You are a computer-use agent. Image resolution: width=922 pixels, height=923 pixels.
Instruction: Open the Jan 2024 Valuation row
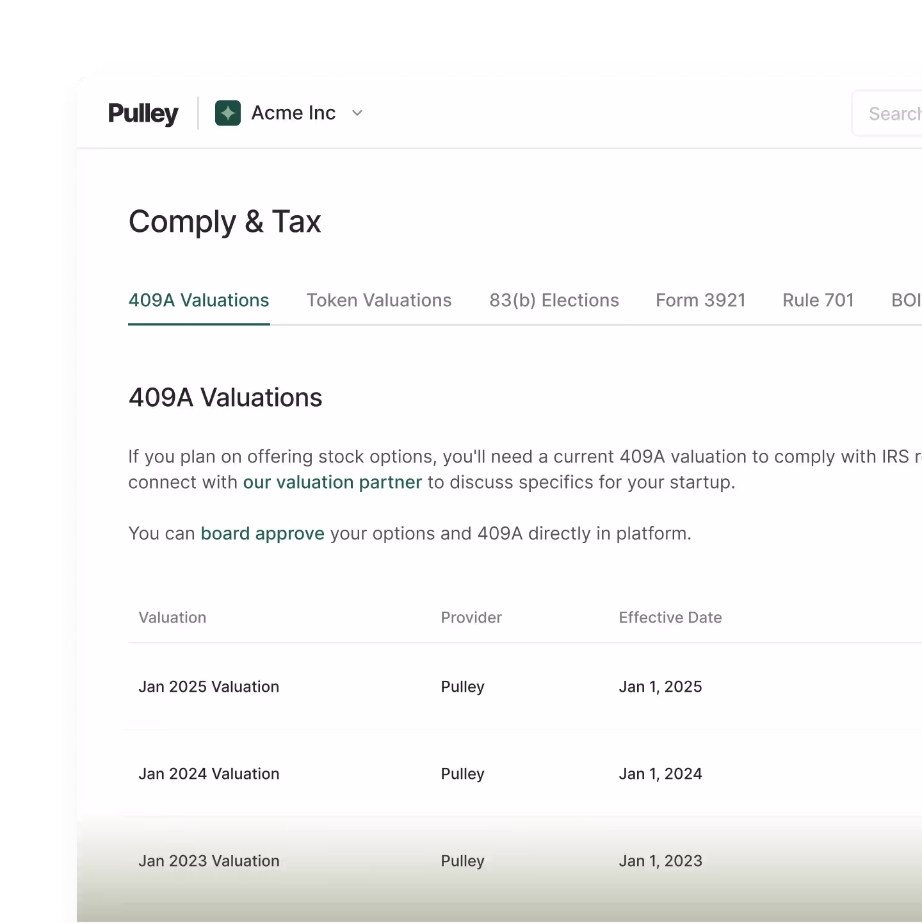click(x=525, y=774)
